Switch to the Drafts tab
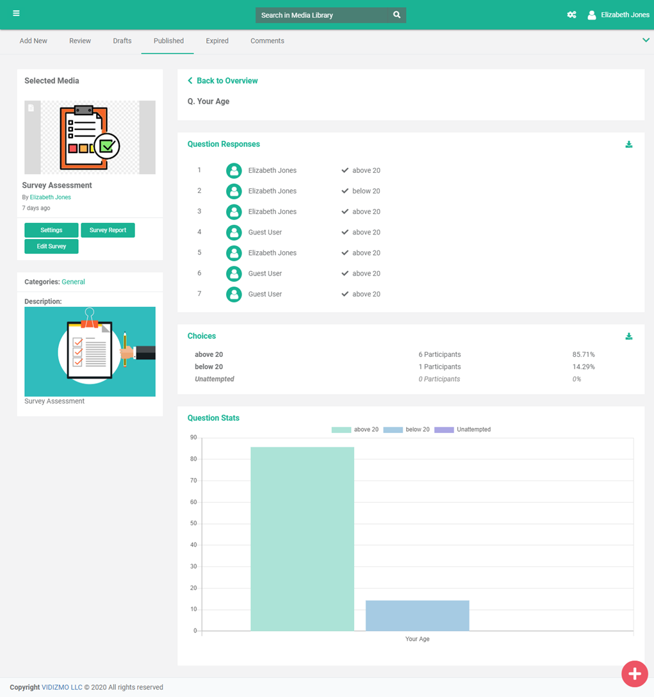This screenshot has height=697, width=654. pyautogui.click(x=122, y=41)
